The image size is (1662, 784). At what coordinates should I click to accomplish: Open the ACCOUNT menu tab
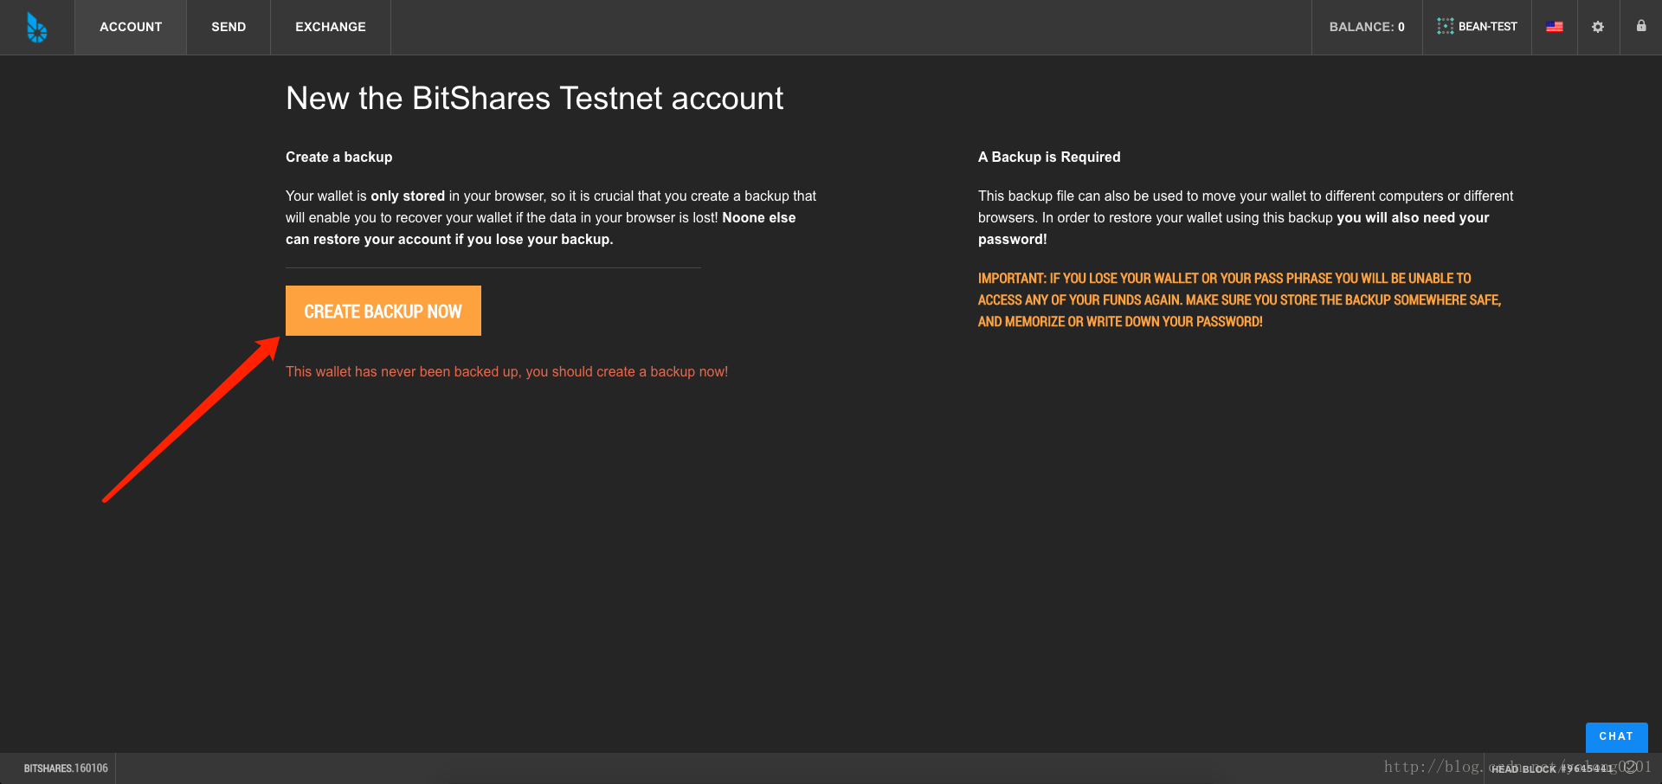(131, 27)
